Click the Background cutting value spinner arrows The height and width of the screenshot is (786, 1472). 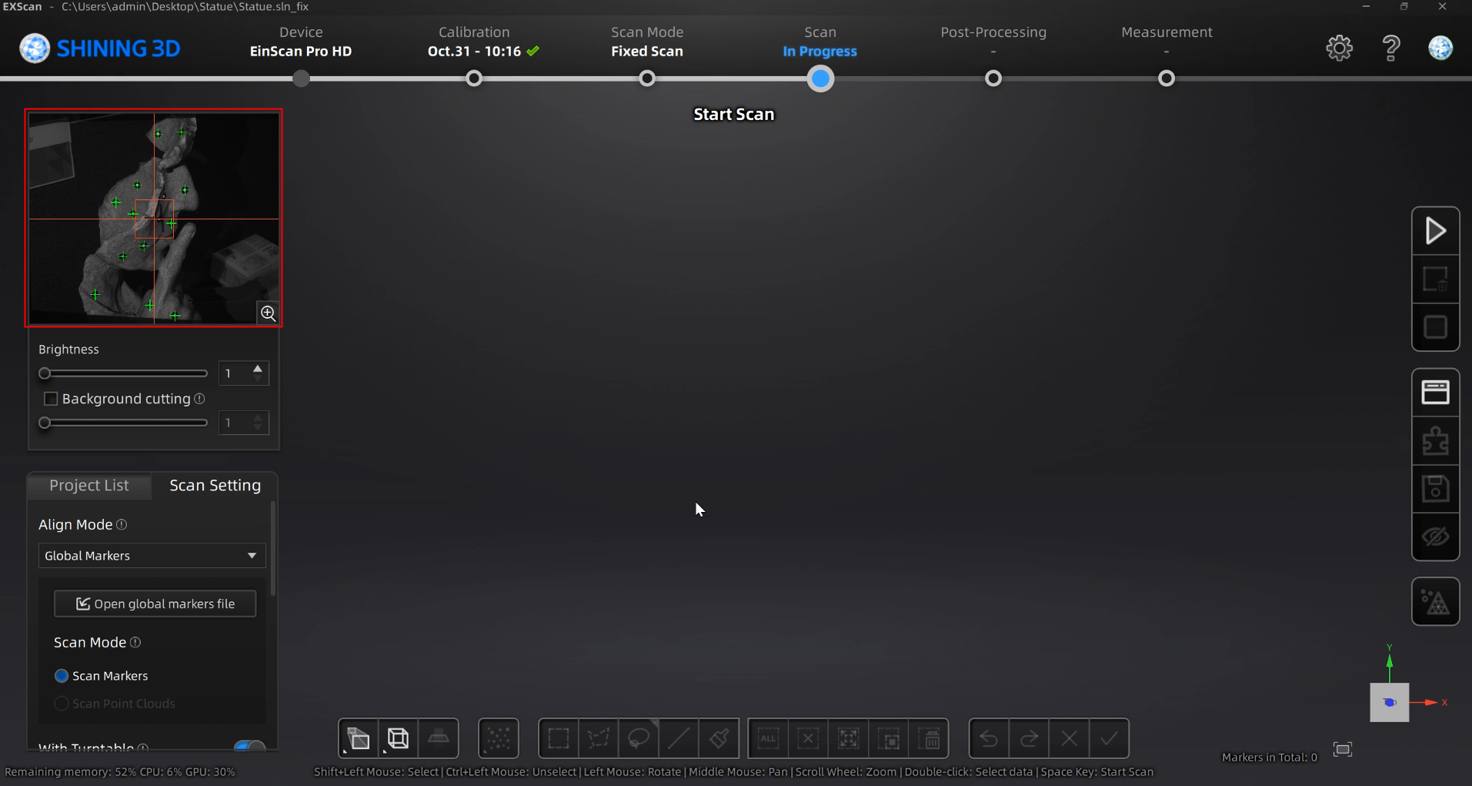pyautogui.click(x=256, y=422)
